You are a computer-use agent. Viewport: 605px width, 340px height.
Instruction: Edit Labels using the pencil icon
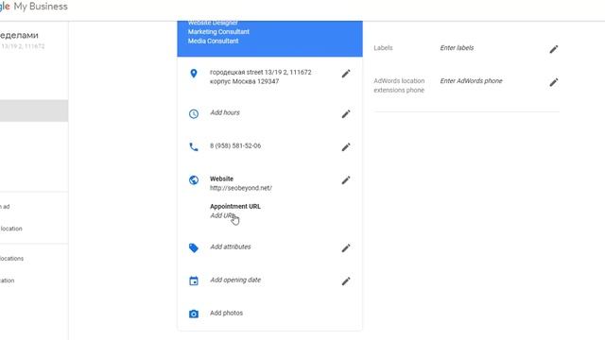[x=554, y=49]
